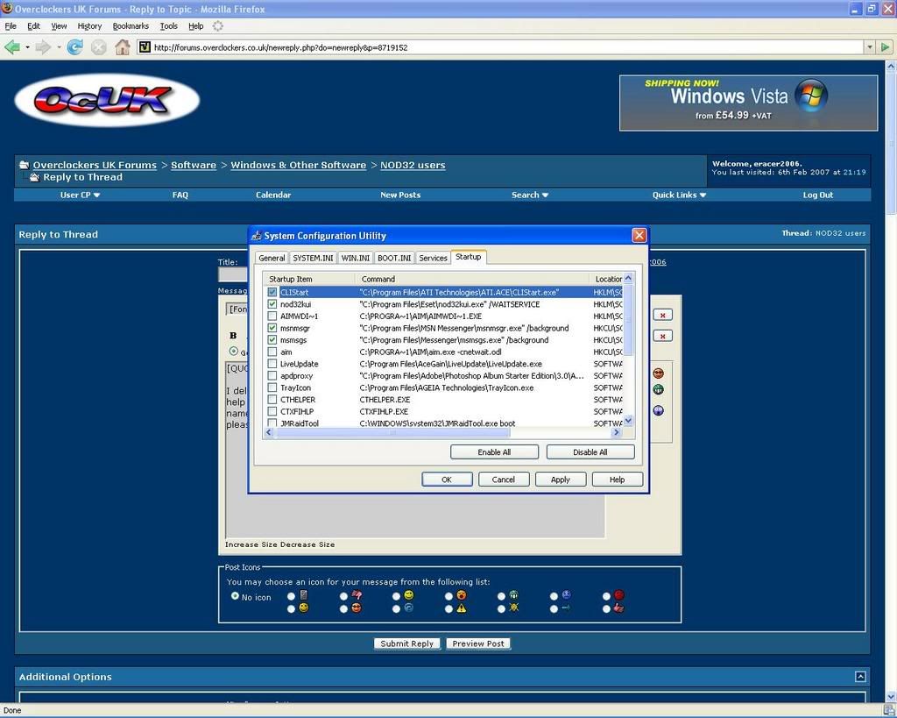
Task: Click the red thumbs-up post icon
Action: (x=618, y=608)
